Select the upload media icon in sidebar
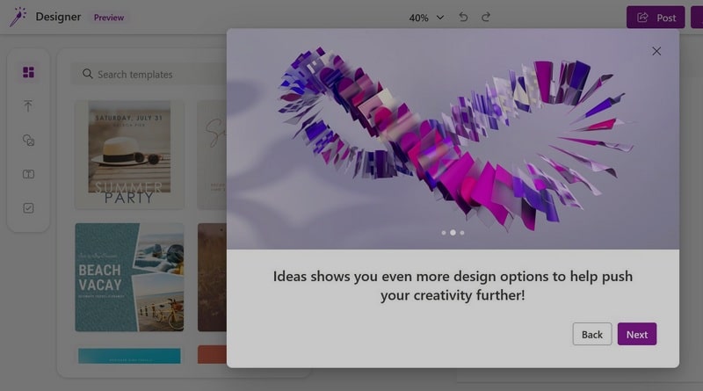The image size is (703, 391). (28, 105)
